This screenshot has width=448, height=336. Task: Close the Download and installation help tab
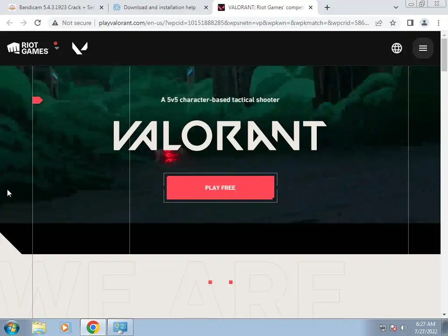click(206, 7)
